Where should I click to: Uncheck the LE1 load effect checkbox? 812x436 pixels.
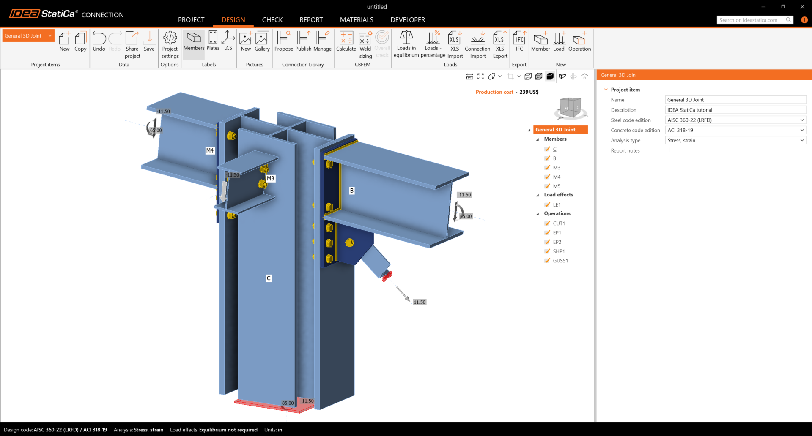[547, 205]
